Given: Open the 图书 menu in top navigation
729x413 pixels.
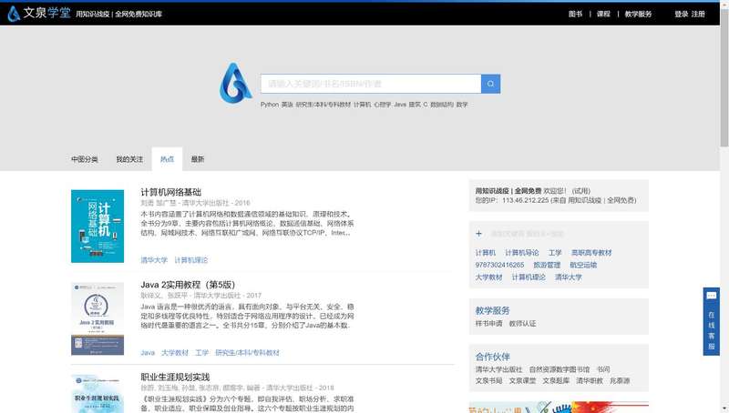Looking at the screenshot, I should (x=575, y=15).
